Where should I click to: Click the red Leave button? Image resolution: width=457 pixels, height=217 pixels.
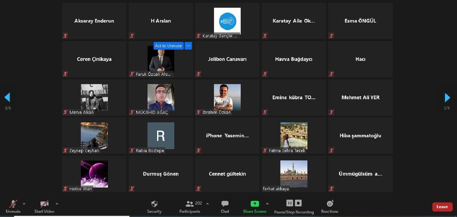point(442,207)
